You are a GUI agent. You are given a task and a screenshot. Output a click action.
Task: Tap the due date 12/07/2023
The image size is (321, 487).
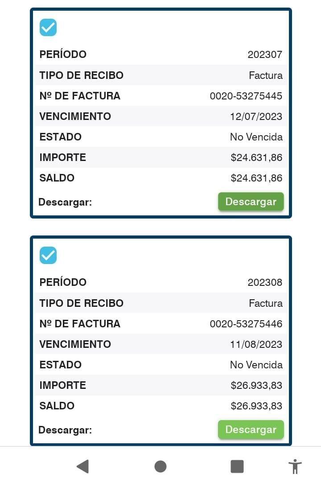pyautogui.click(x=256, y=116)
